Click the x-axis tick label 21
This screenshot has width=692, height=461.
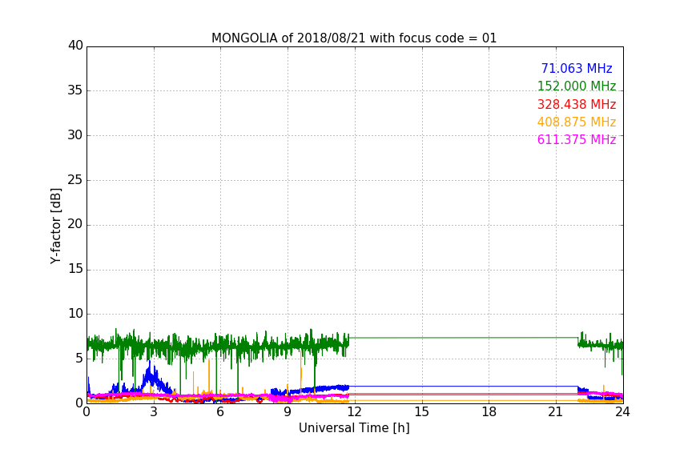click(556, 412)
